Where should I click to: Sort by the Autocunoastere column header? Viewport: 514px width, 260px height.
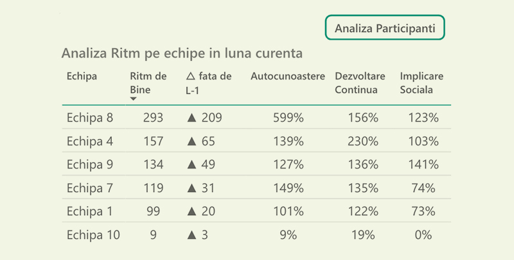(x=287, y=77)
